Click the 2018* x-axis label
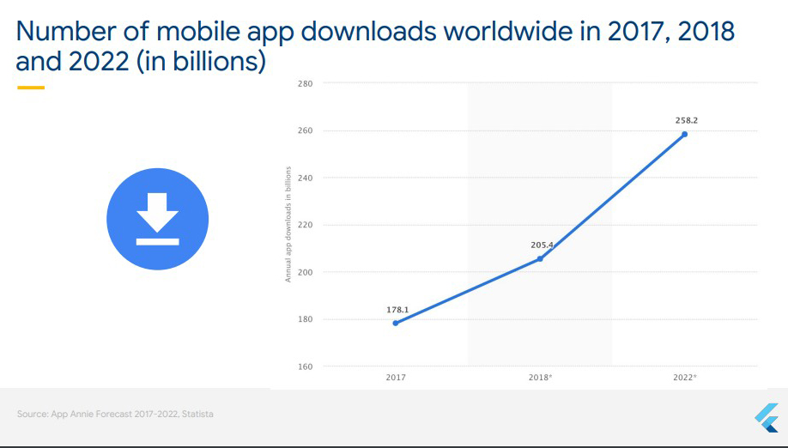Viewport: 788px width, 448px height. click(x=540, y=377)
